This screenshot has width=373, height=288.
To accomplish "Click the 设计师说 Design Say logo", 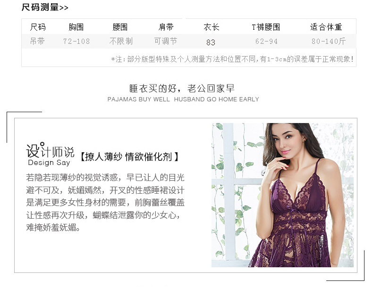I will click(50, 154).
